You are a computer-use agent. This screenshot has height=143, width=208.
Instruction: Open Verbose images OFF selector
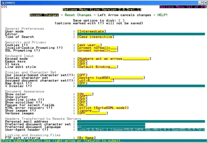point(93,113)
